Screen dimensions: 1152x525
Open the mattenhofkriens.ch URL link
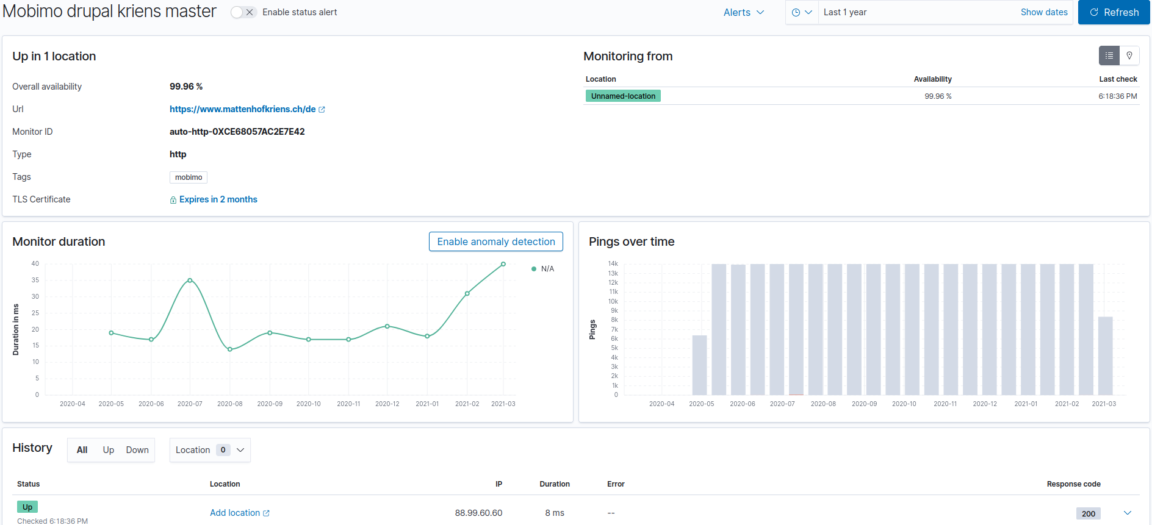click(242, 109)
